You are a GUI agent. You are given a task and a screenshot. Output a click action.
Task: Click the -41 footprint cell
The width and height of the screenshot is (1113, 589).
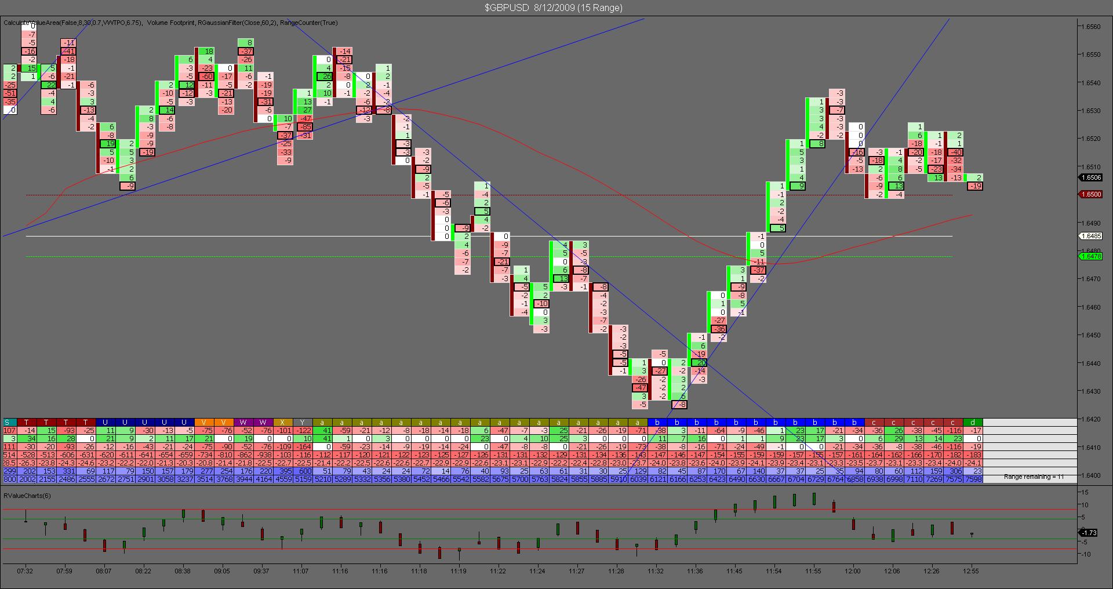(x=68, y=51)
